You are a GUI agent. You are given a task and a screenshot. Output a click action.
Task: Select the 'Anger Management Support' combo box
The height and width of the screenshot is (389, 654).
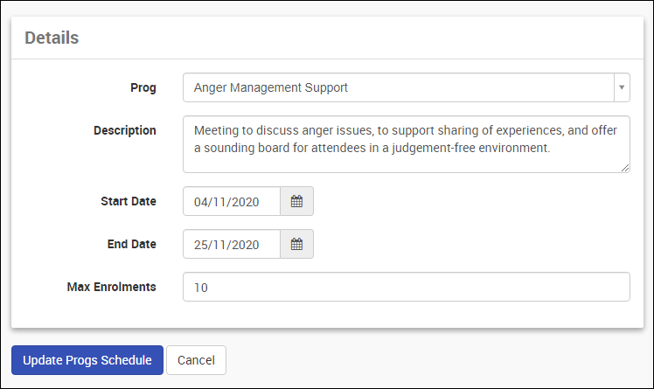398,87
